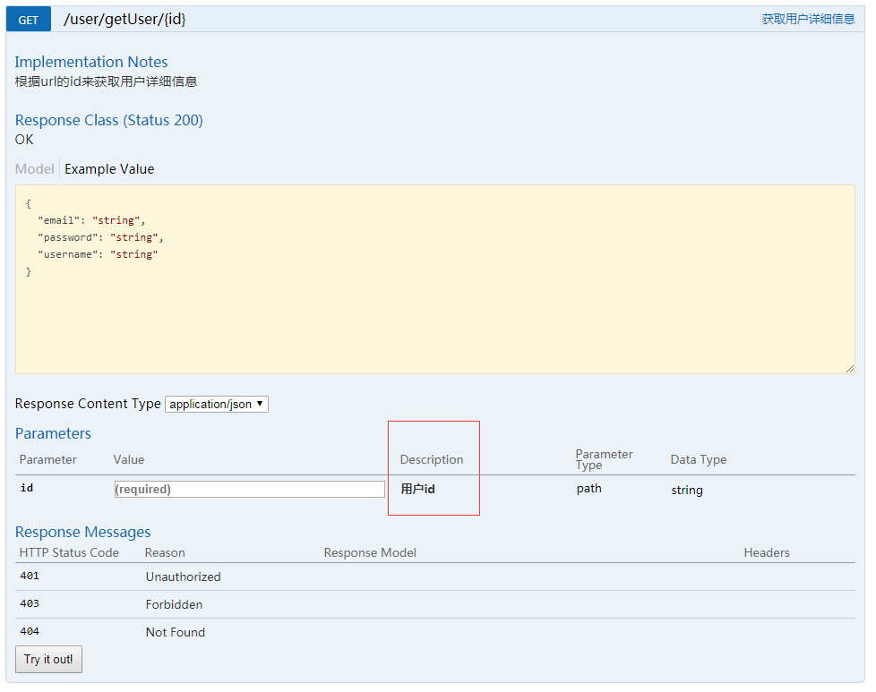The width and height of the screenshot is (876, 692).
Task: Click the 401 Unauthorized status row
Action: pyautogui.click(x=183, y=577)
